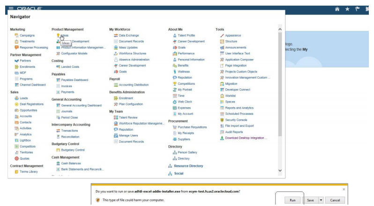Click the Purchase Requisitions cart icon
This screenshot has width=374, height=206.
[175, 127]
